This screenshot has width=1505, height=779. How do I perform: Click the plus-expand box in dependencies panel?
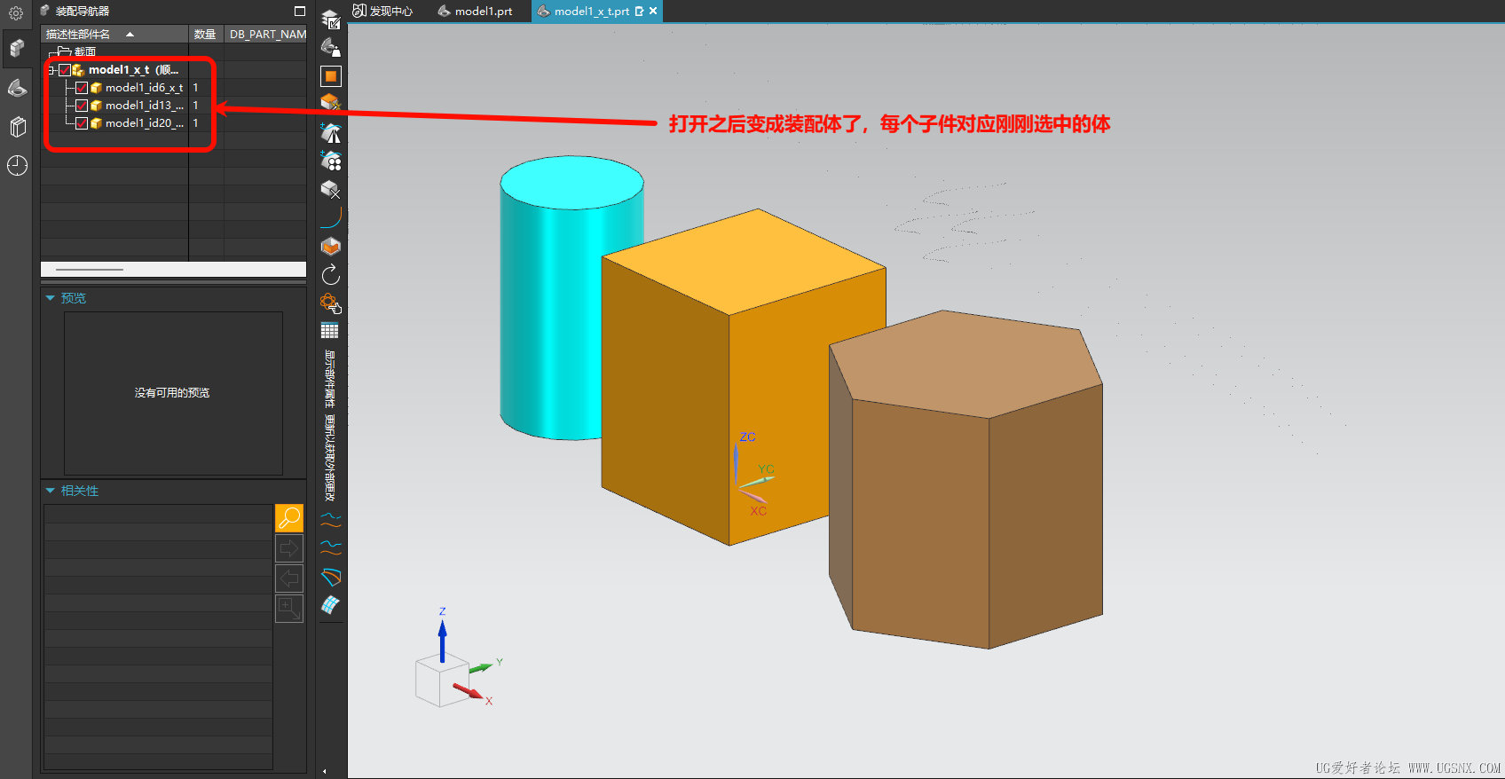coord(289,609)
